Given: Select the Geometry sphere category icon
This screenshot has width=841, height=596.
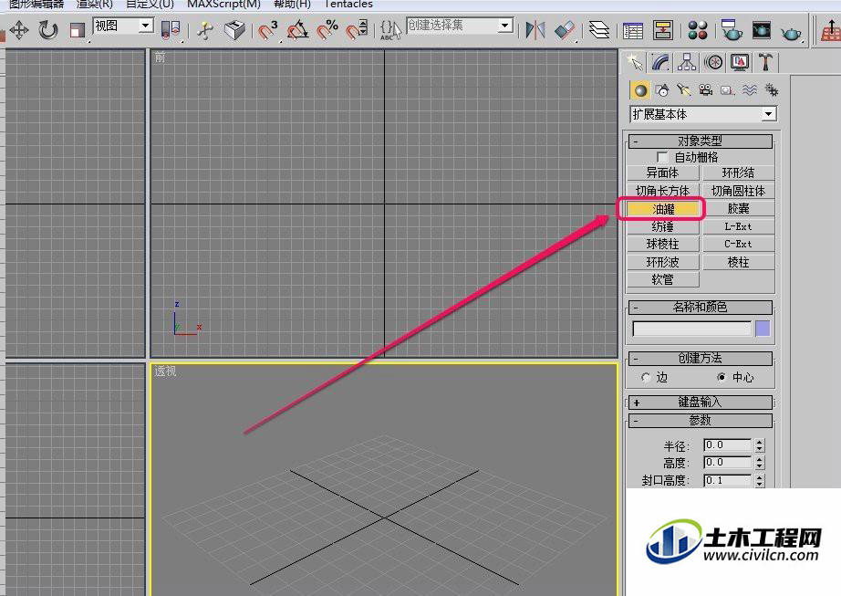Looking at the screenshot, I should tap(639, 90).
